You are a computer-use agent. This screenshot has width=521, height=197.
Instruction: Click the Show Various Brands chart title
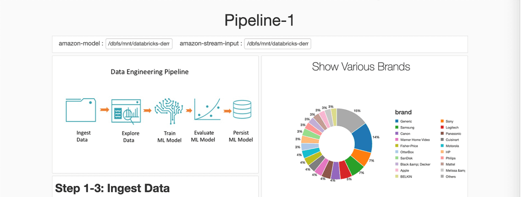[x=361, y=67]
